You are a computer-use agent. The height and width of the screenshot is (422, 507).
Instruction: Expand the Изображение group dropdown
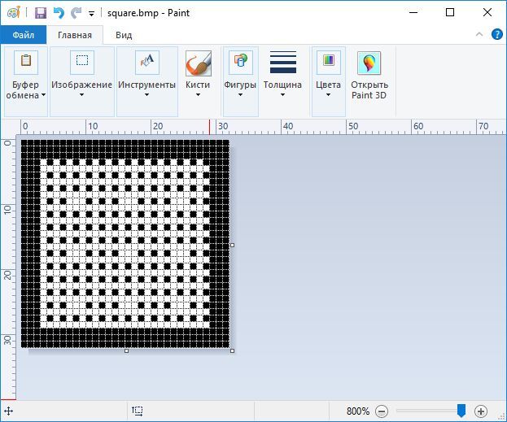click(x=82, y=94)
